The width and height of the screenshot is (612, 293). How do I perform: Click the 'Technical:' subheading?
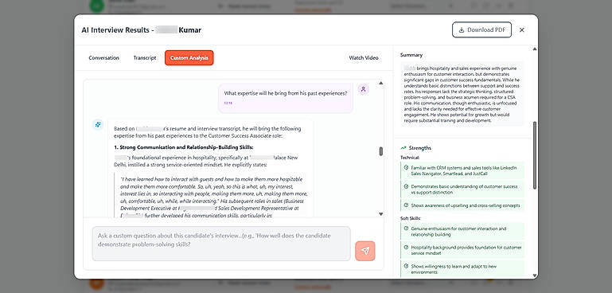coord(410,158)
